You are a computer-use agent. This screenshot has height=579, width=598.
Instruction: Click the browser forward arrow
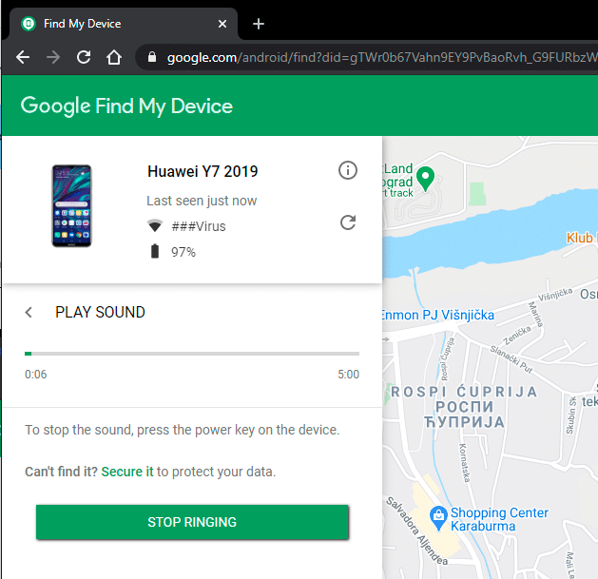pos(53,57)
